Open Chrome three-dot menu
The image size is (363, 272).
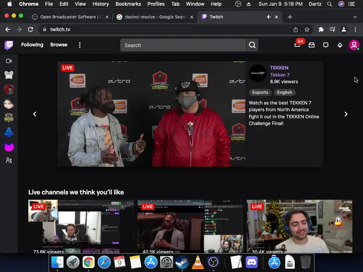point(355,29)
